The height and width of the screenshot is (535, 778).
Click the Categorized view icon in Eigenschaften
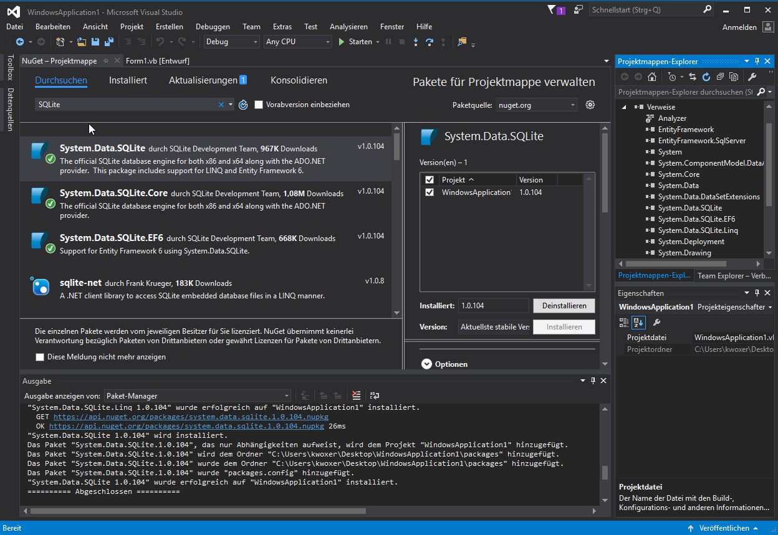(x=624, y=322)
